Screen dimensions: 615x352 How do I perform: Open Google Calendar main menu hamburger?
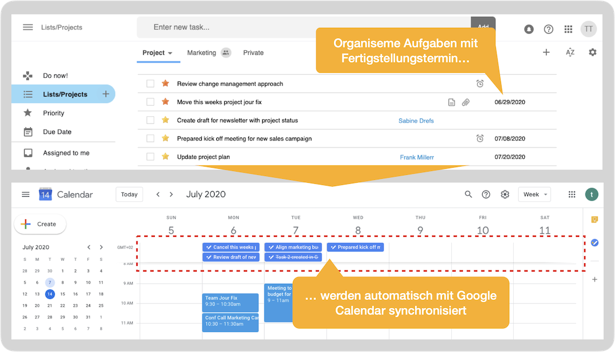click(x=26, y=194)
